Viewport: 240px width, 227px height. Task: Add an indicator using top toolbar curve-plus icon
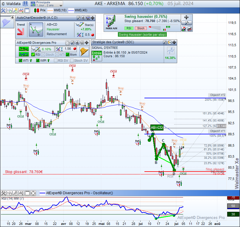click(x=9, y=10)
